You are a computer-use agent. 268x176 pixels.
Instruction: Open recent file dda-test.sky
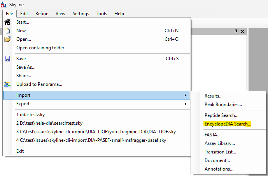[x=30, y=115]
